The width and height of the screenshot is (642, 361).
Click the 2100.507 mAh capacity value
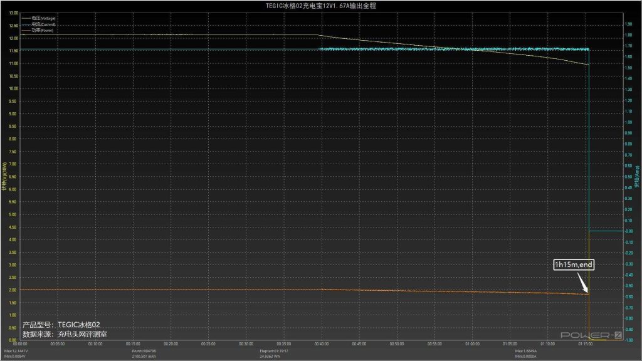click(144, 357)
